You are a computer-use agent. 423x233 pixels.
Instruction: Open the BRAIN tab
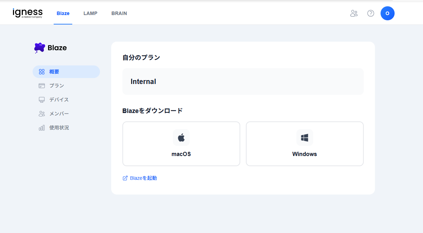click(119, 13)
